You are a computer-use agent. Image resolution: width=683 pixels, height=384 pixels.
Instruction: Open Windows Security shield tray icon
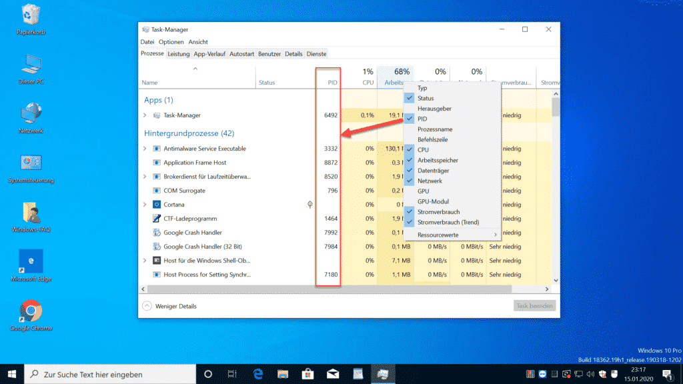602,374
